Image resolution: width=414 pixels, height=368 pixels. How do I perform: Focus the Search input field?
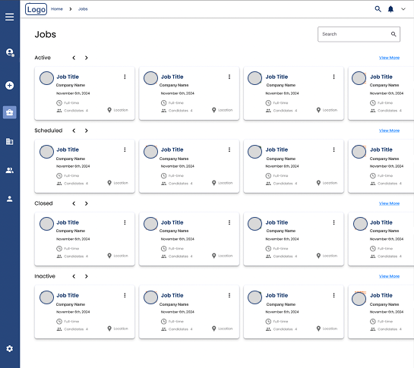click(359, 34)
